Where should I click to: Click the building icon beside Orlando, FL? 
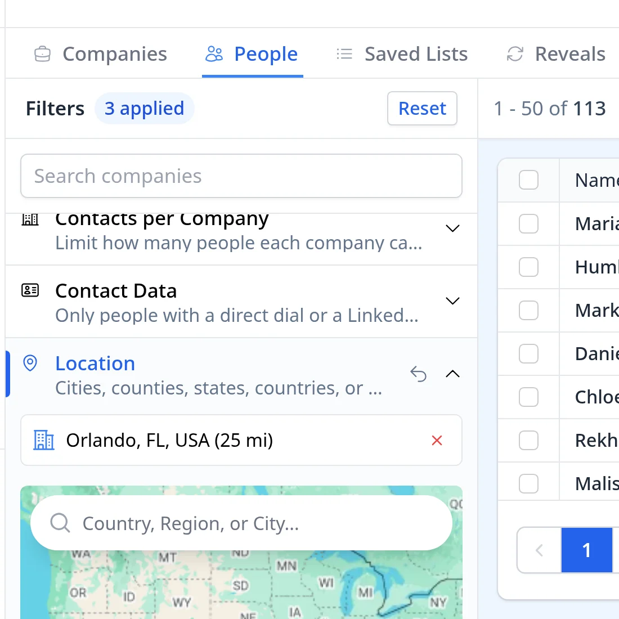43,440
